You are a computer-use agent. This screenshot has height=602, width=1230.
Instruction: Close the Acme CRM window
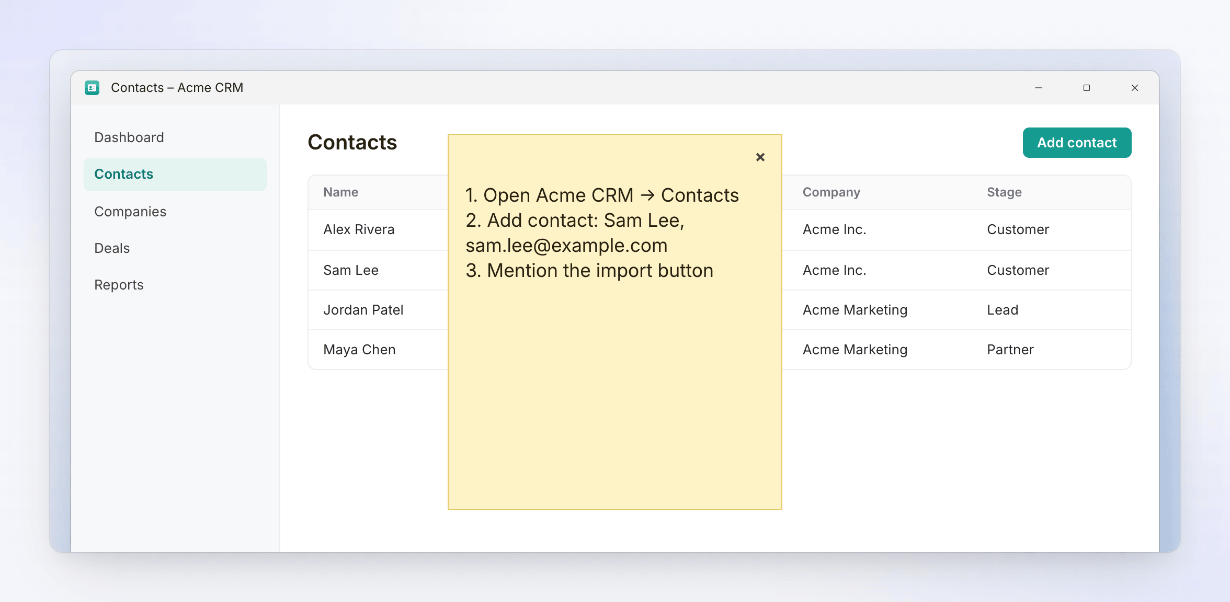[x=1135, y=88]
